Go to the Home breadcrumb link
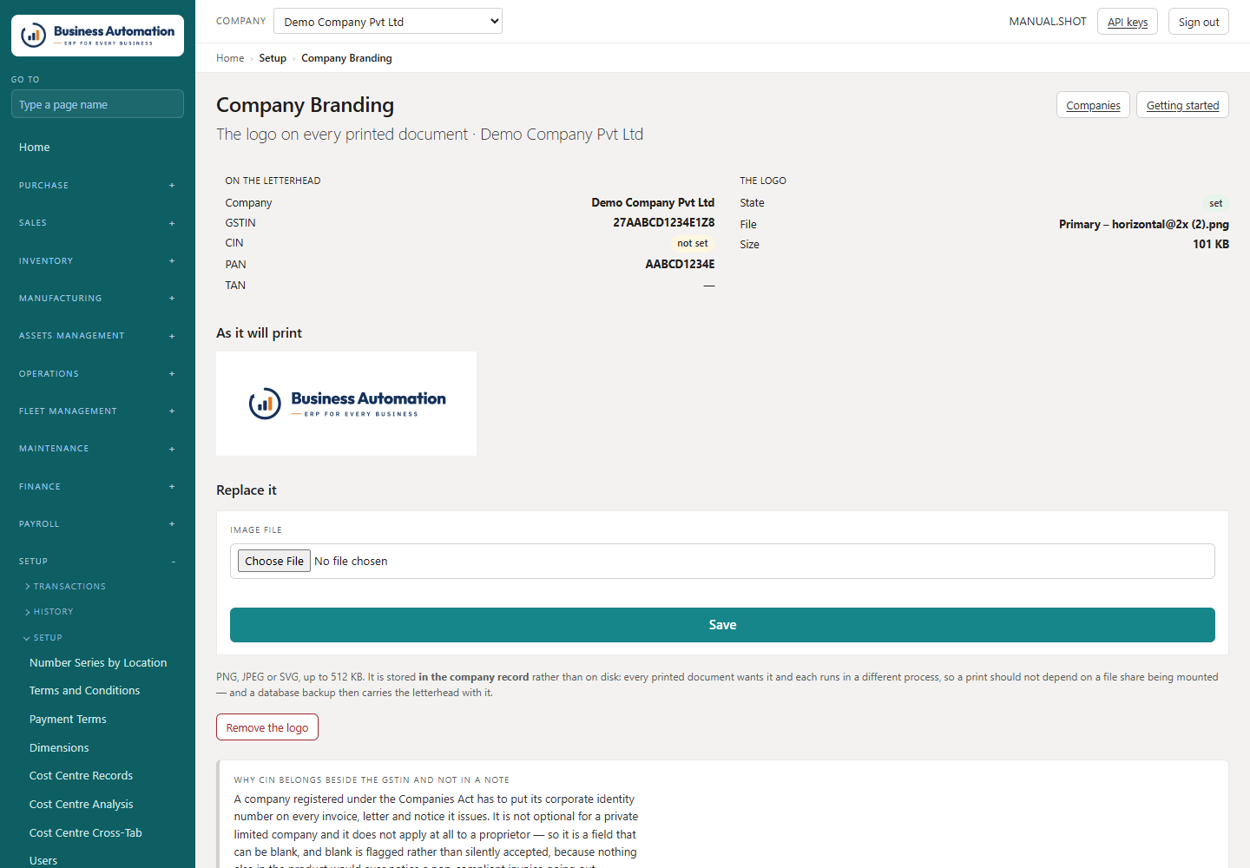This screenshot has height=868, width=1250. tap(230, 58)
